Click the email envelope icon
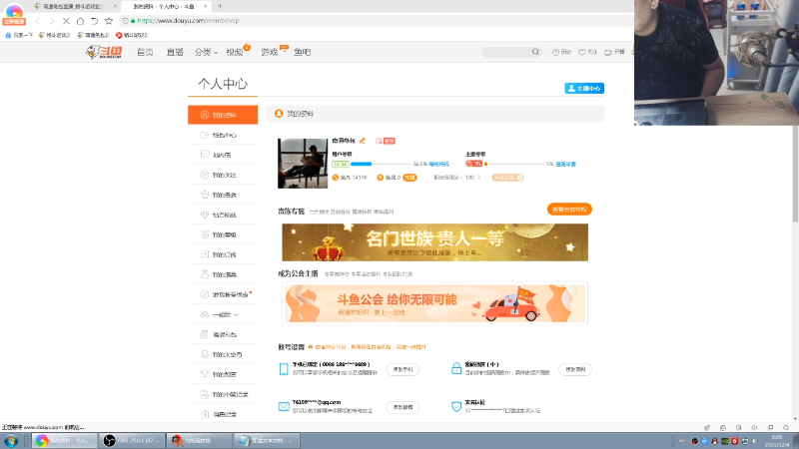Screen dimensions: 799x449 (x=284, y=406)
